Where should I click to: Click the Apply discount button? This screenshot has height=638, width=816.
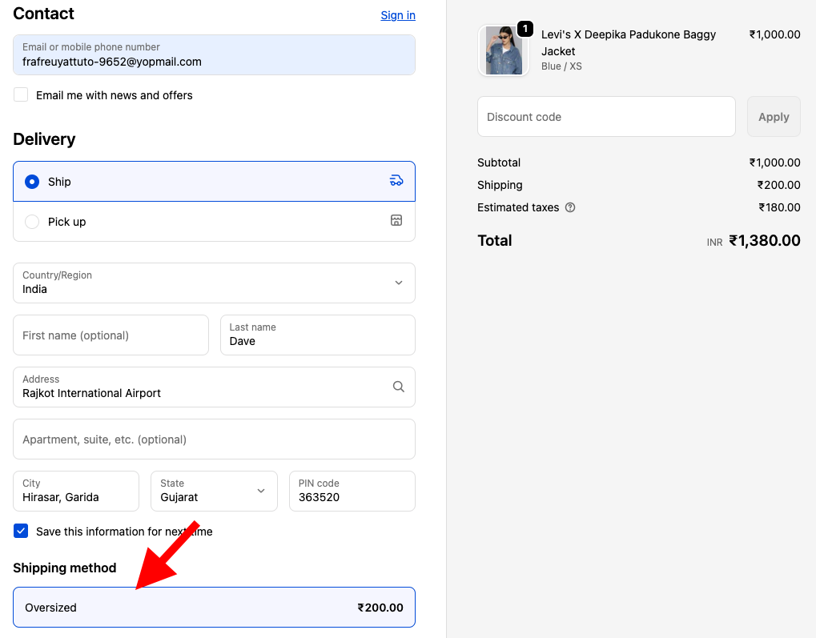click(774, 117)
